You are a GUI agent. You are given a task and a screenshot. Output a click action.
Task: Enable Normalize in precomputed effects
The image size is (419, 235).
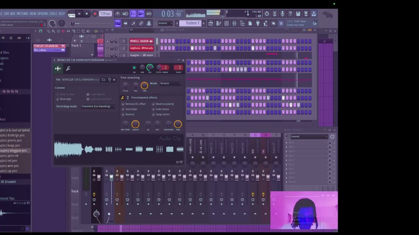click(129, 109)
